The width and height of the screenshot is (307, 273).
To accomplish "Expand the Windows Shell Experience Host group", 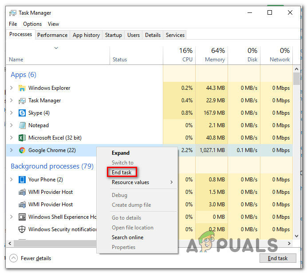I will [12, 217].
